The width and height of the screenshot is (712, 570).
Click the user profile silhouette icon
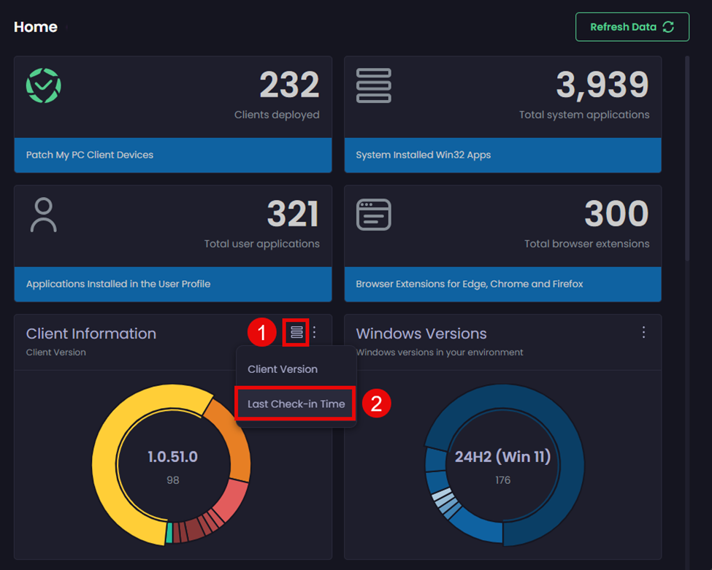pos(44,215)
